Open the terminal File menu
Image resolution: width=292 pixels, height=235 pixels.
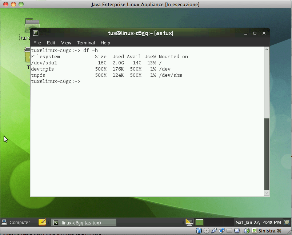point(37,43)
